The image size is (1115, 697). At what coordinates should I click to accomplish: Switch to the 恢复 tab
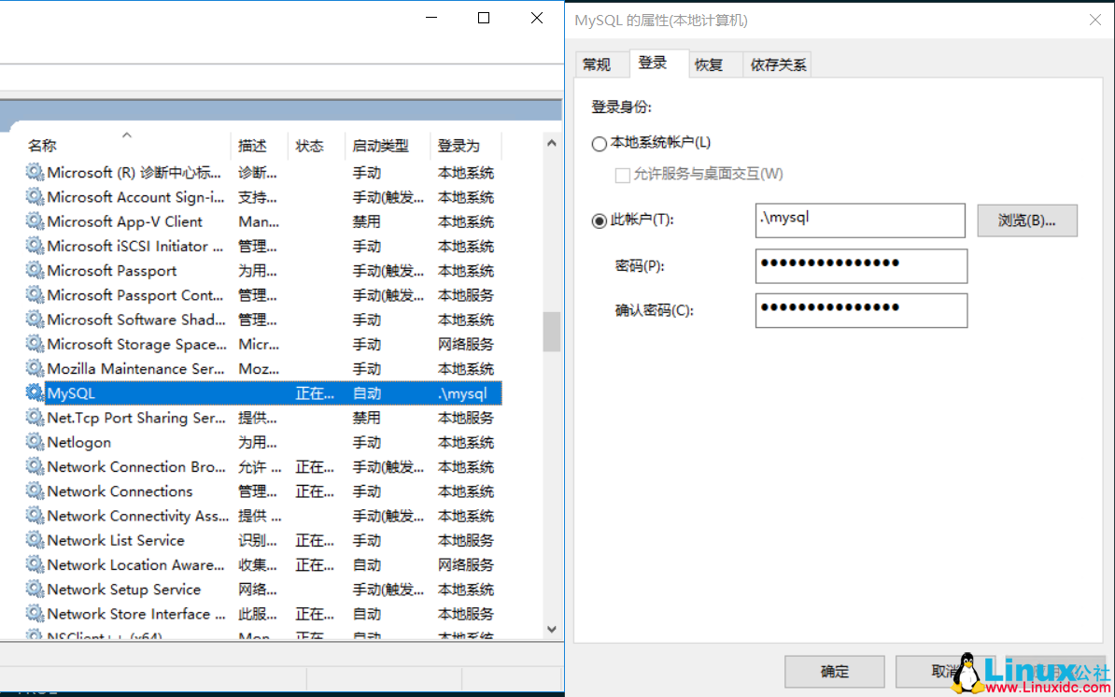[712, 64]
